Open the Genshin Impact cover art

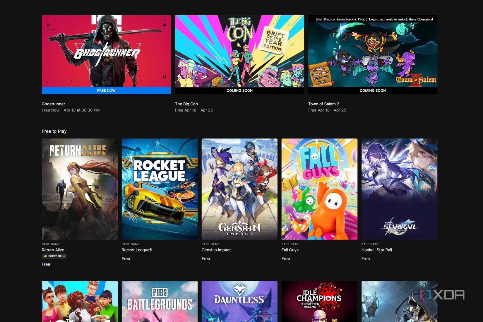point(239,189)
